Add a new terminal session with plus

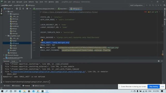[20, 61]
